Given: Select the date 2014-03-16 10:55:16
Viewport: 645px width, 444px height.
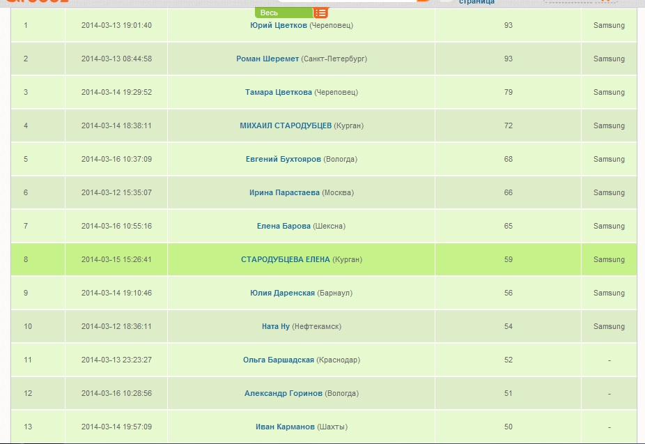Looking at the screenshot, I should (x=116, y=226).
